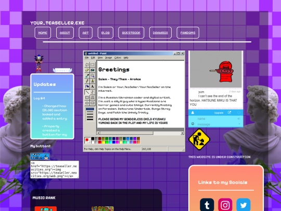Click the Paint horizontal scrollbar thumb

126,133
